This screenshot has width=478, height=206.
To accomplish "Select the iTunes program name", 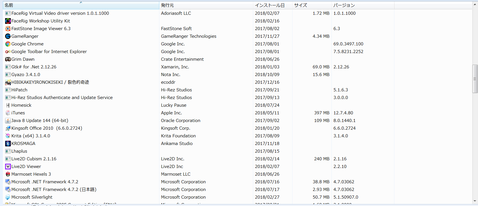I will (18, 113).
